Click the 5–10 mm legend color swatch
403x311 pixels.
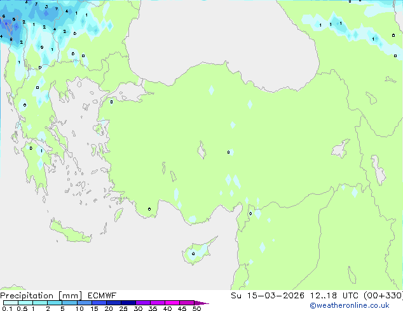coord(69,303)
